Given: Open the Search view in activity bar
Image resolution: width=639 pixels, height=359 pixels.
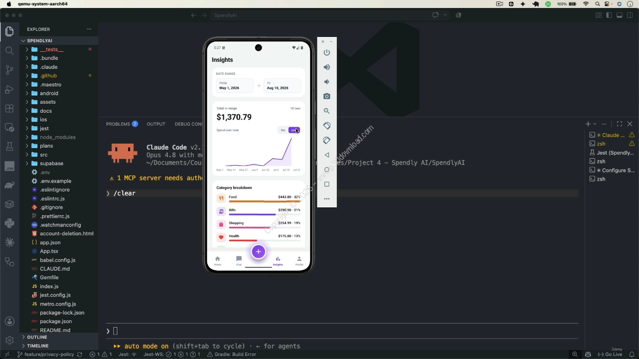Looking at the screenshot, I should (x=9, y=50).
